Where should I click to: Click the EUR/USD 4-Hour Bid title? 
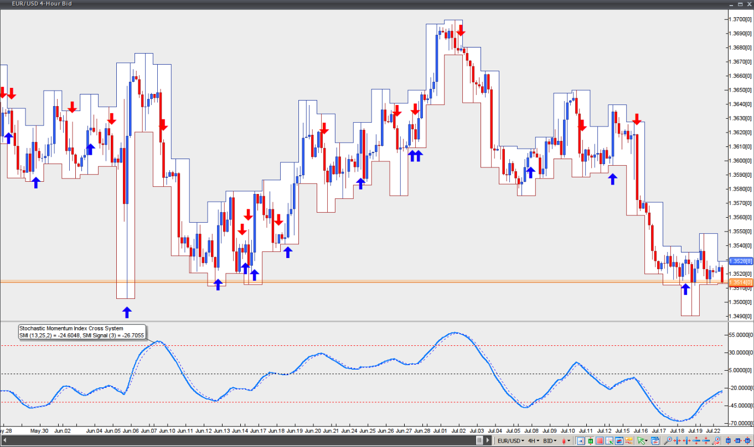[42, 4]
